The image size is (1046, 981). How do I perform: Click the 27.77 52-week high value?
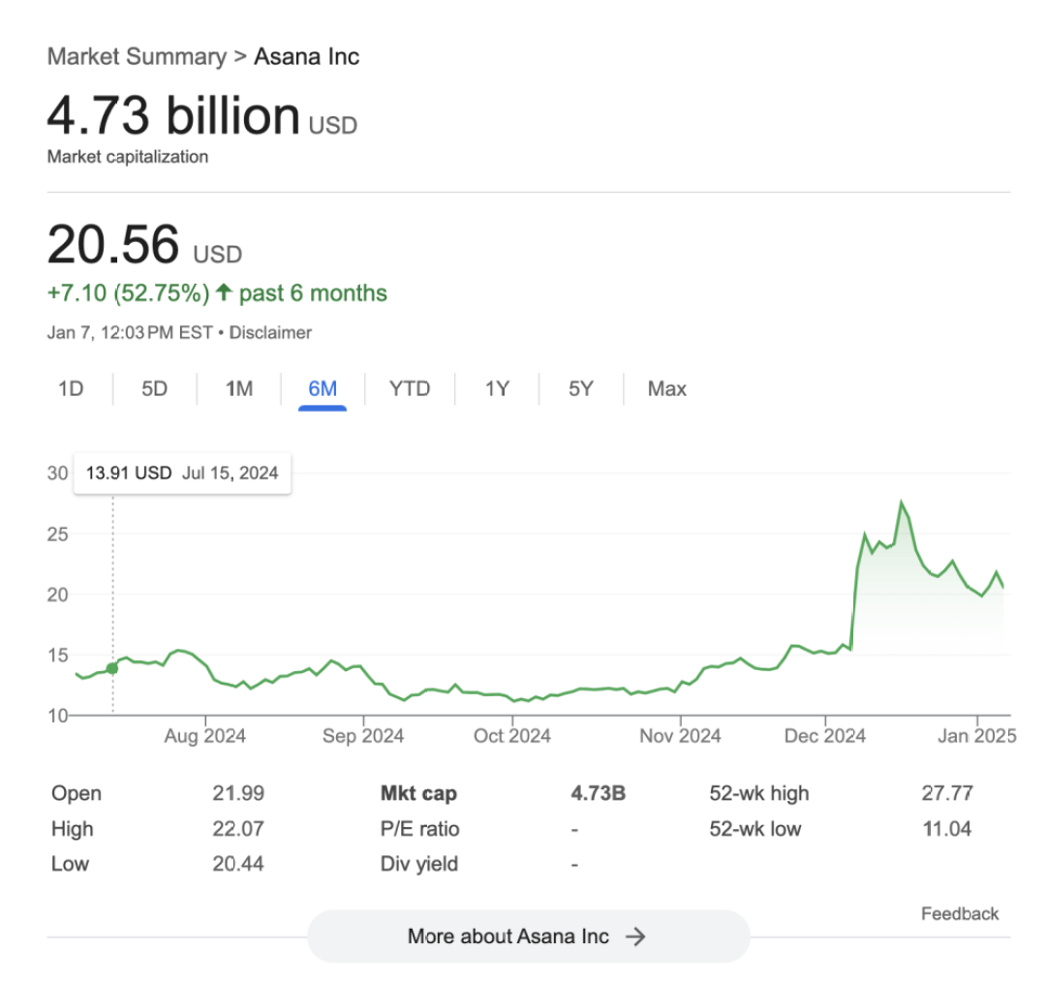click(x=947, y=793)
